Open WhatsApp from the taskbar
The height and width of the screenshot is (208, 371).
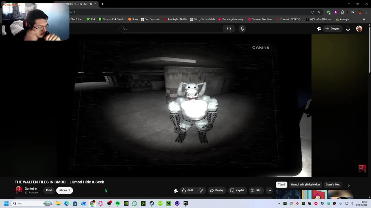pos(134,203)
